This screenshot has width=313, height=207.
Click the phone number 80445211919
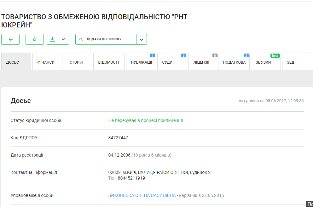131,178
